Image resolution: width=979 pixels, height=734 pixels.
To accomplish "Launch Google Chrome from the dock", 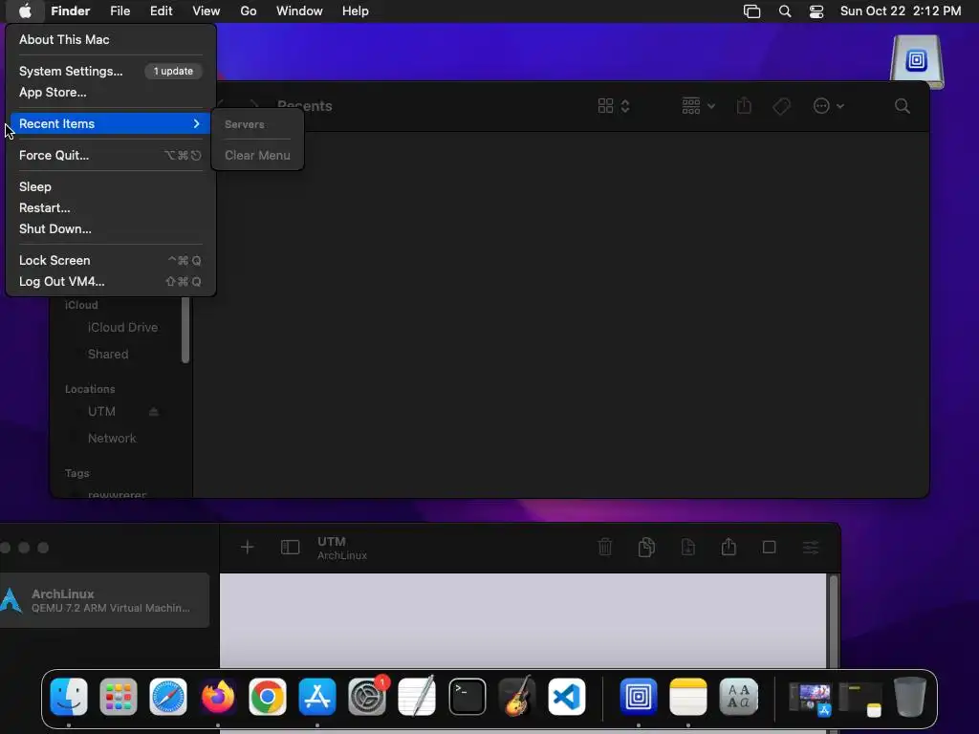I will [268, 696].
